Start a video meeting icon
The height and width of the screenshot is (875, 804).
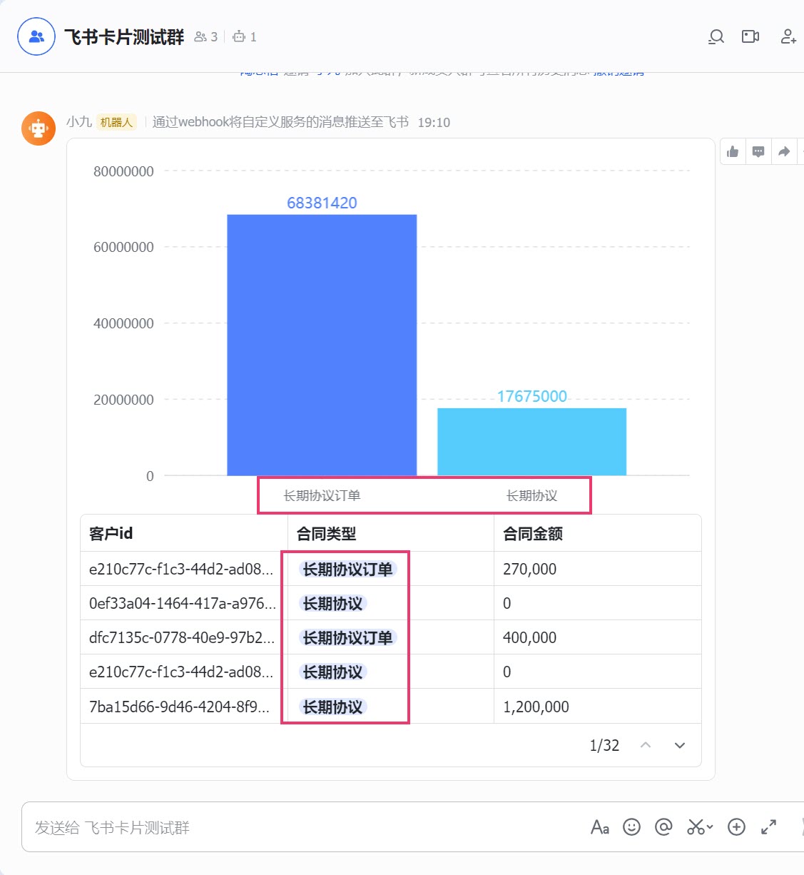point(750,36)
